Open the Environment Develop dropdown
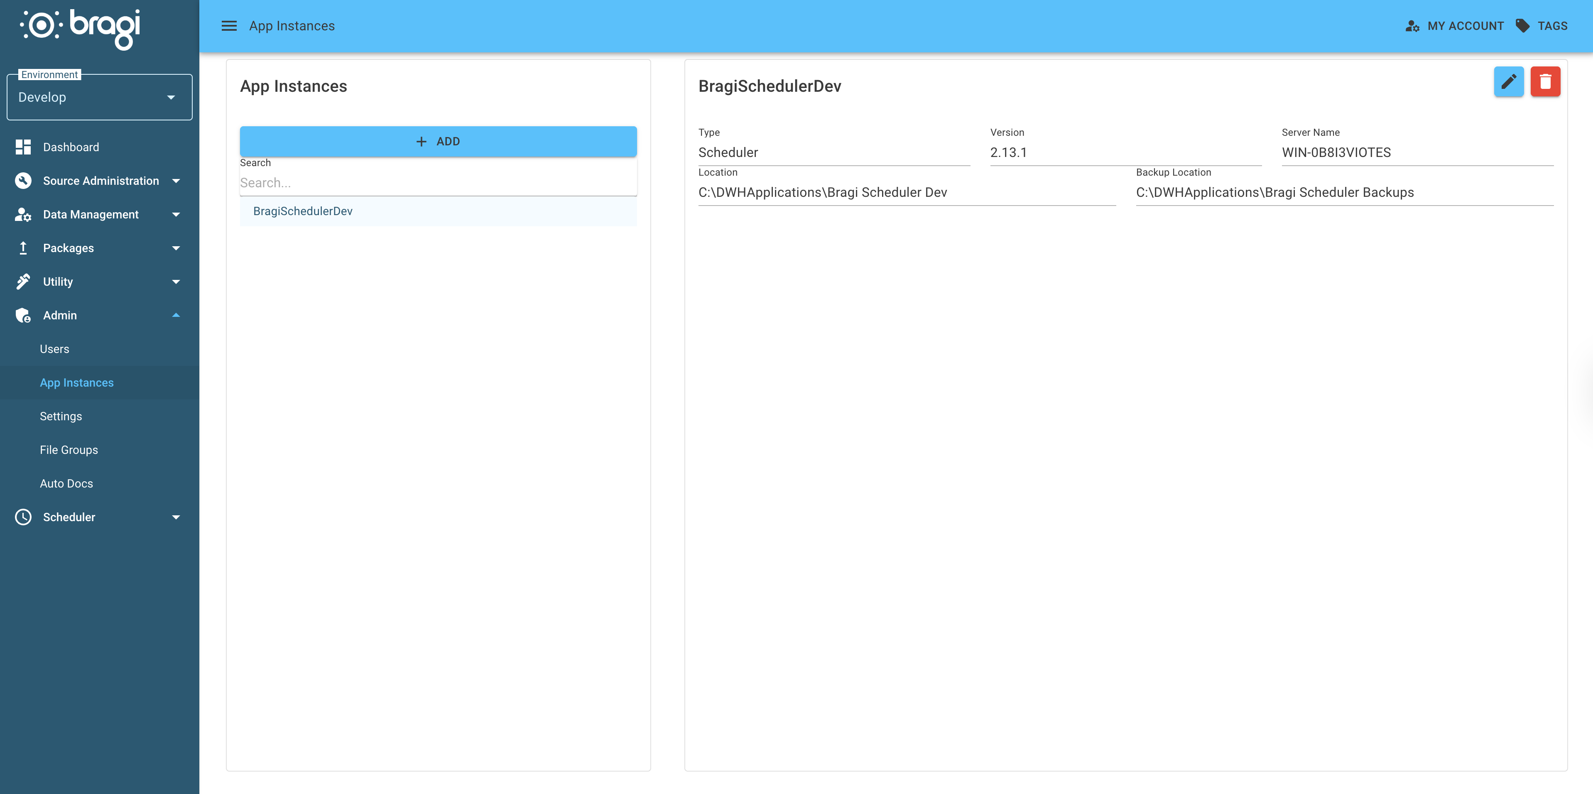 [x=100, y=97]
